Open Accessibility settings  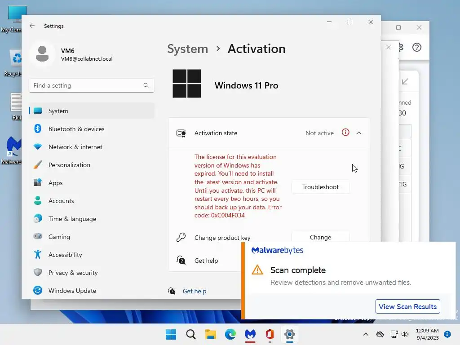[92, 255]
